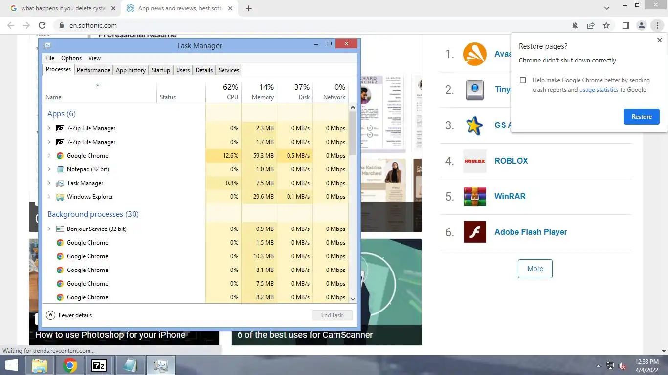The image size is (668, 375).
Task: Click the Bonjour Service process icon
Action: tap(60, 229)
